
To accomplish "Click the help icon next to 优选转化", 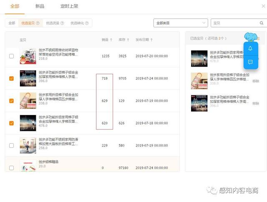I will pyautogui.click(x=87, y=23).
